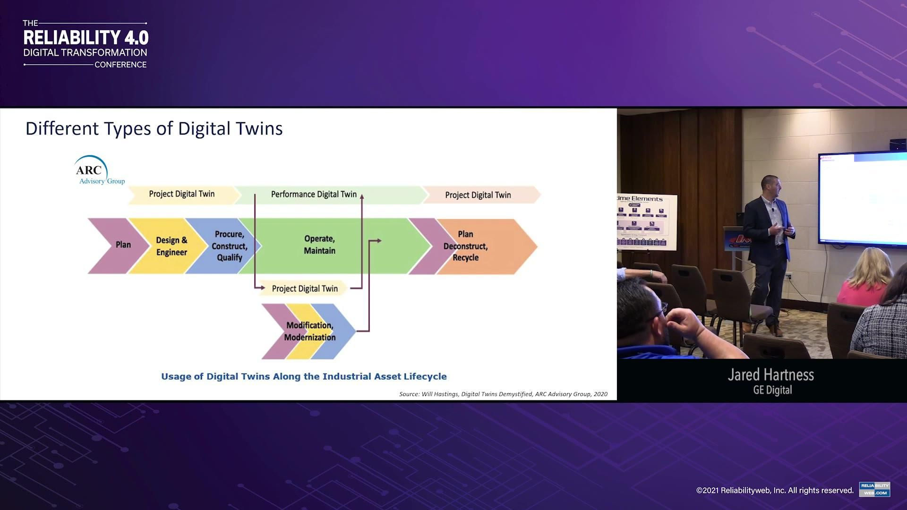Select the 'Operate, Maintain' green arrow
Screen dimensions: 907x510
pyautogui.click(x=319, y=245)
